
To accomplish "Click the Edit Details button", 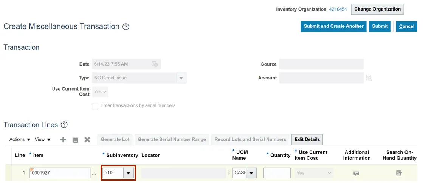I will [x=307, y=140].
